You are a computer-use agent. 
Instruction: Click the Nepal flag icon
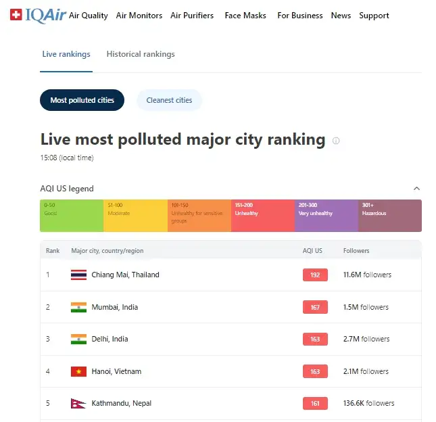tap(78, 403)
